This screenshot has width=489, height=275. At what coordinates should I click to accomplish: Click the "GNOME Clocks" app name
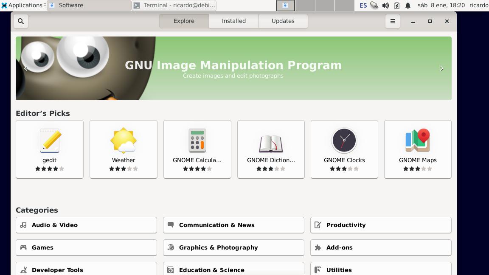344,160
